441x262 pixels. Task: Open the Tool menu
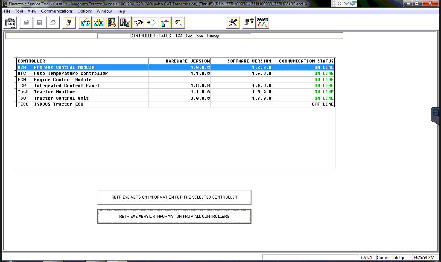coord(19,11)
